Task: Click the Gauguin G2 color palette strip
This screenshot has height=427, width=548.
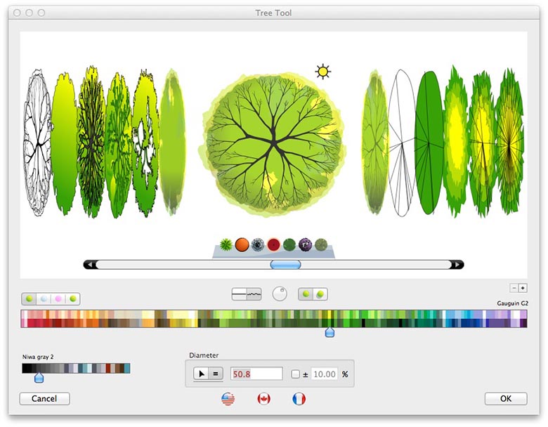Action: click(274, 319)
